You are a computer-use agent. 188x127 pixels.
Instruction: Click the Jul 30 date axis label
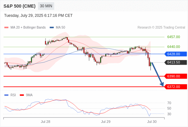152,122
